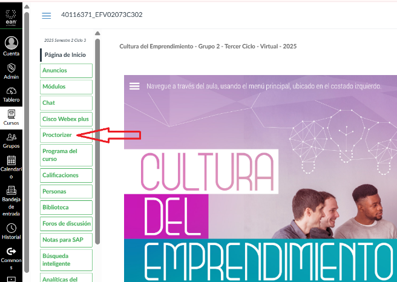Open Cisco Webex plus link
This screenshot has width=397, height=282.
[66, 119]
